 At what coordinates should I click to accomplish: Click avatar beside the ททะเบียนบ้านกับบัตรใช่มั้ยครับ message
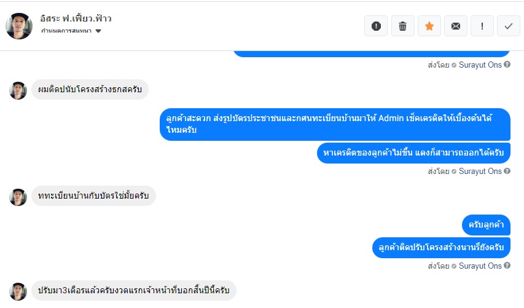point(18,197)
